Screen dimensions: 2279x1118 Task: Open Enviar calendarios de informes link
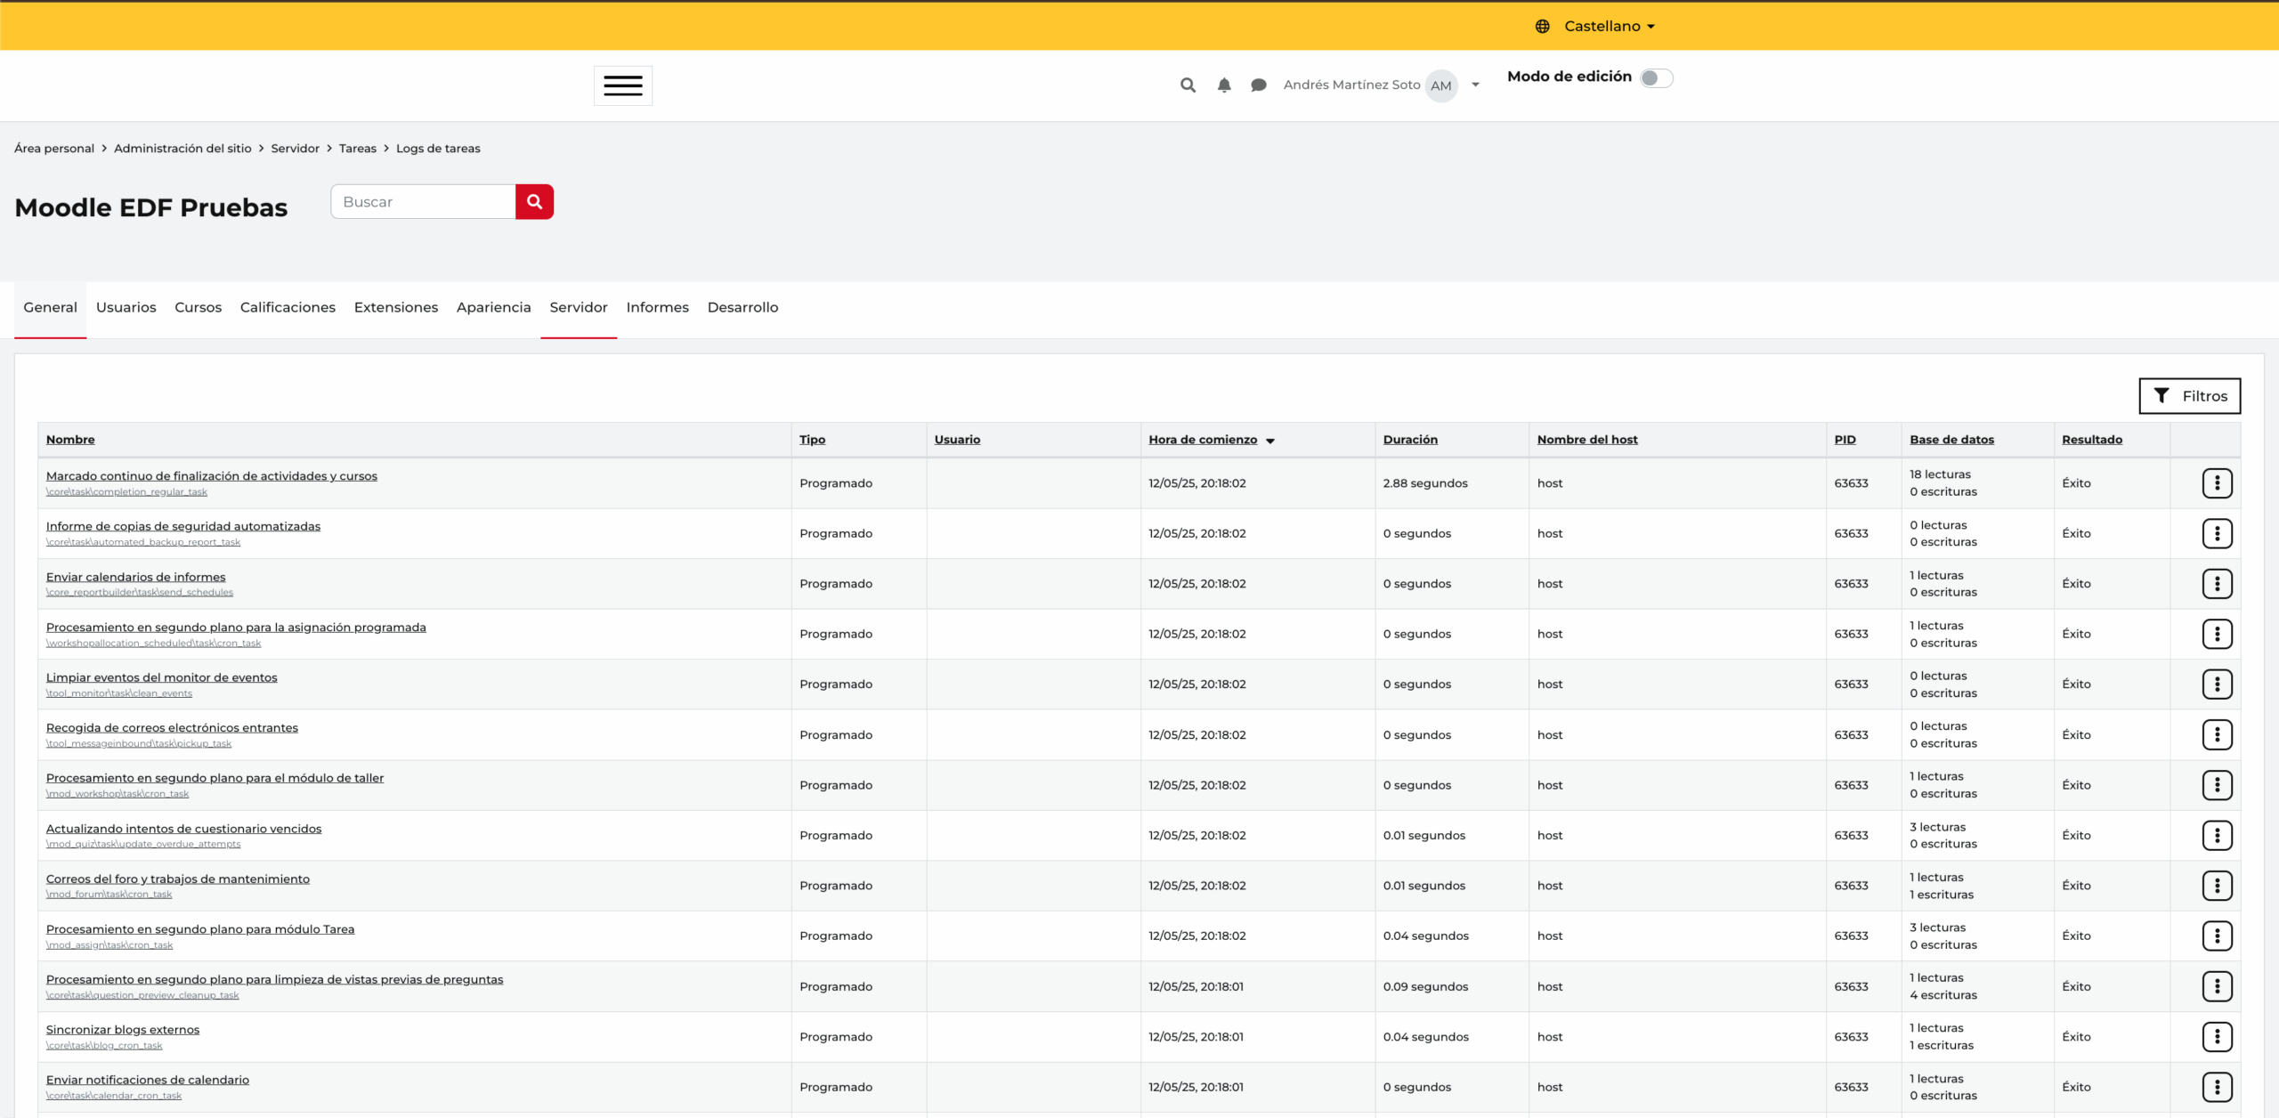pos(135,578)
